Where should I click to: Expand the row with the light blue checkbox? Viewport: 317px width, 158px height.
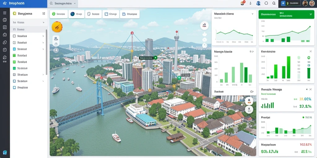click(x=43, y=49)
